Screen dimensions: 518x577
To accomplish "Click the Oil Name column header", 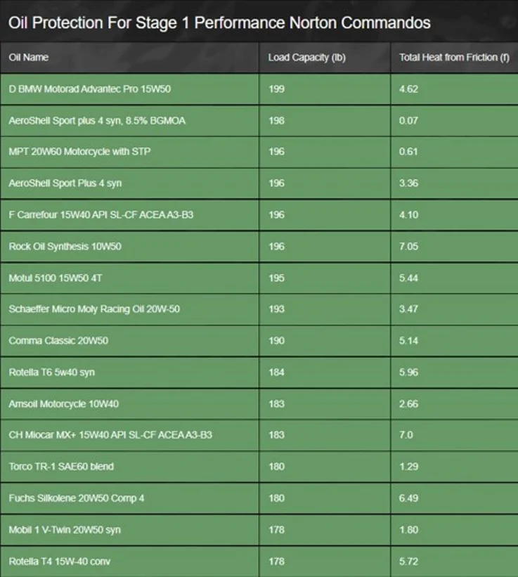I will [29, 58].
